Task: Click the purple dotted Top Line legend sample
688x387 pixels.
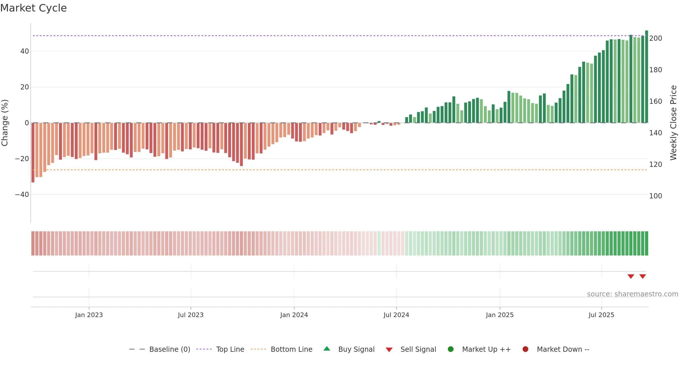Action: coord(204,349)
